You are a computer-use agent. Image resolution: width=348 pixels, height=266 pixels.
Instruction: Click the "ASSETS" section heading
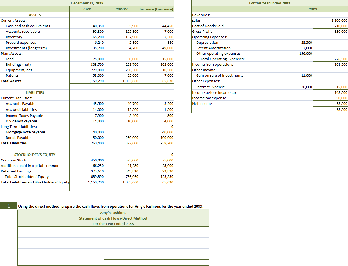tap(35, 15)
